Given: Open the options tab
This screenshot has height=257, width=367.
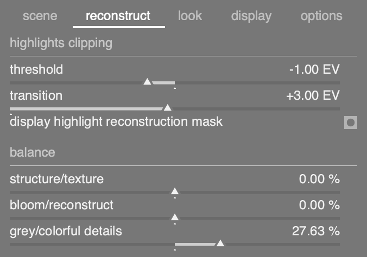Looking at the screenshot, I should [x=321, y=15].
